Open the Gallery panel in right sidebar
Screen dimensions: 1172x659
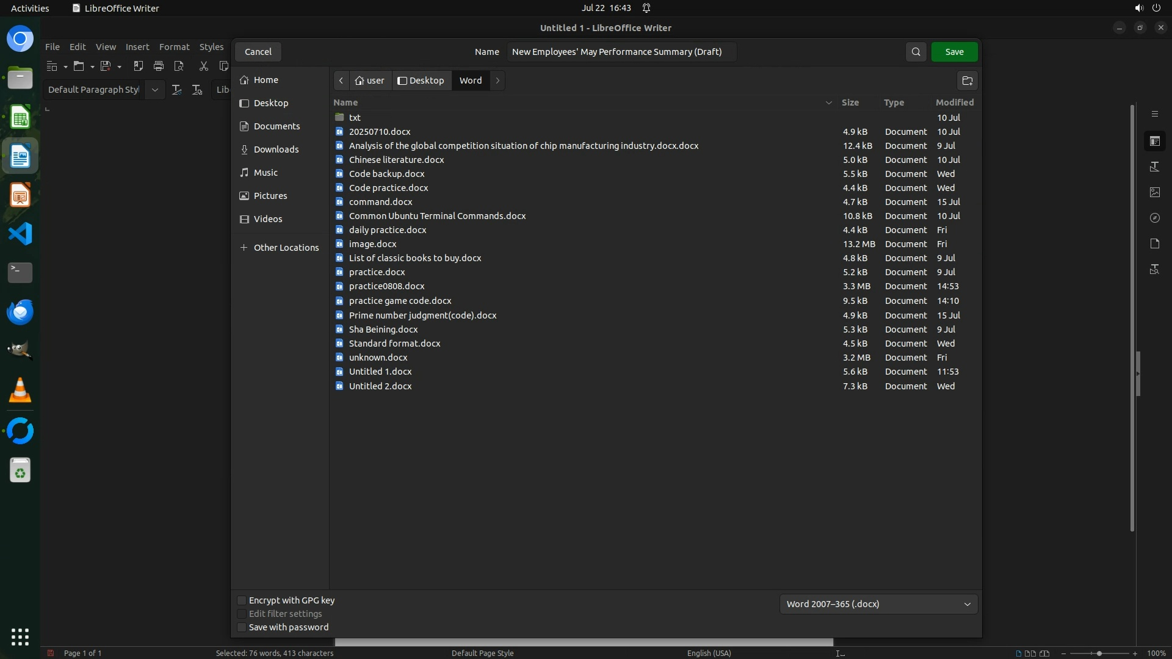pos(1154,192)
